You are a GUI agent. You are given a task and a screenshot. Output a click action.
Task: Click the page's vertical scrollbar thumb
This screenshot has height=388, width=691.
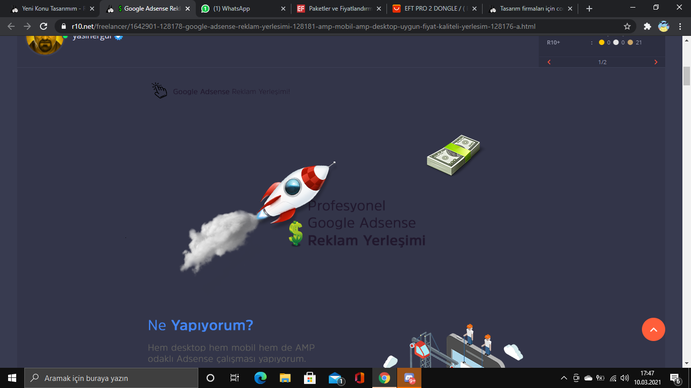pyautogui.click(x=687, y=76)
